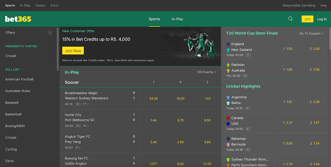Click Pakistan team shirt icon
331x167 pixels.
[x=228, y=65]
